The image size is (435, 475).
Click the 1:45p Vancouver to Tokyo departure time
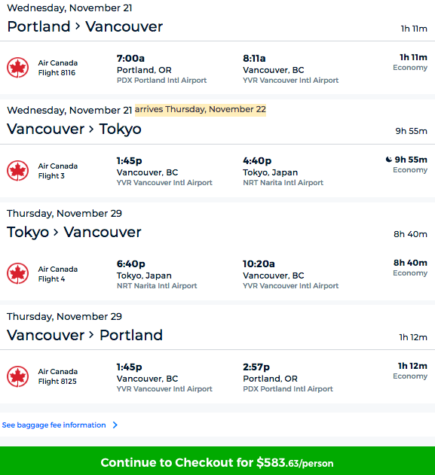129,160
